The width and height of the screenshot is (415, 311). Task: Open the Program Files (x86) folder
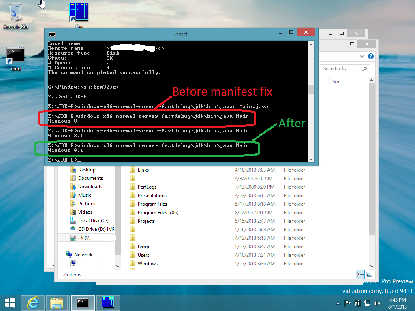tap(158, 213)
